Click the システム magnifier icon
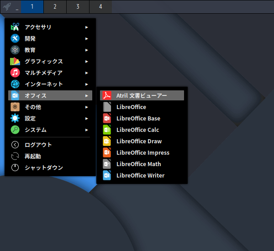This screenshot has width=274, height=251. (15, 130)
